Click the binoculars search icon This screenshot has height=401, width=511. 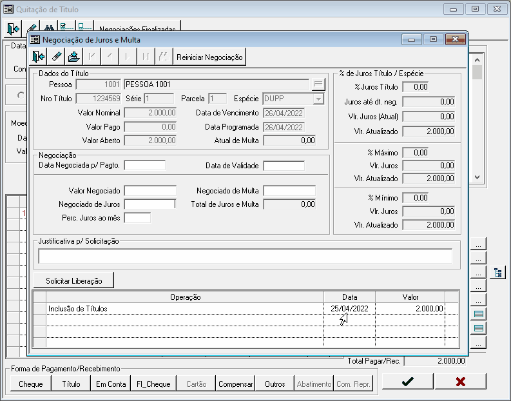[x=48, y=28]
